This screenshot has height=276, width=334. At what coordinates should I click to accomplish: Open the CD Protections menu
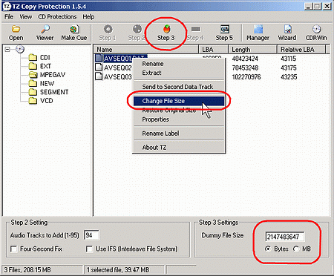click(57, 17)
